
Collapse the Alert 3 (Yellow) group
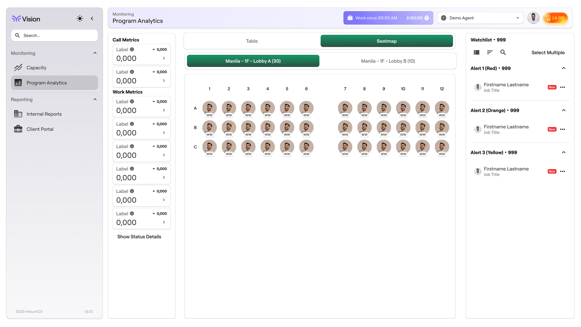(564, 152)
